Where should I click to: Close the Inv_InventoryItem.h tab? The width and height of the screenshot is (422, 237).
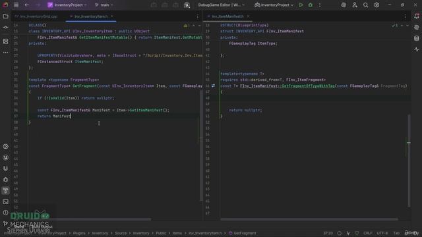[x=112, y=16]
